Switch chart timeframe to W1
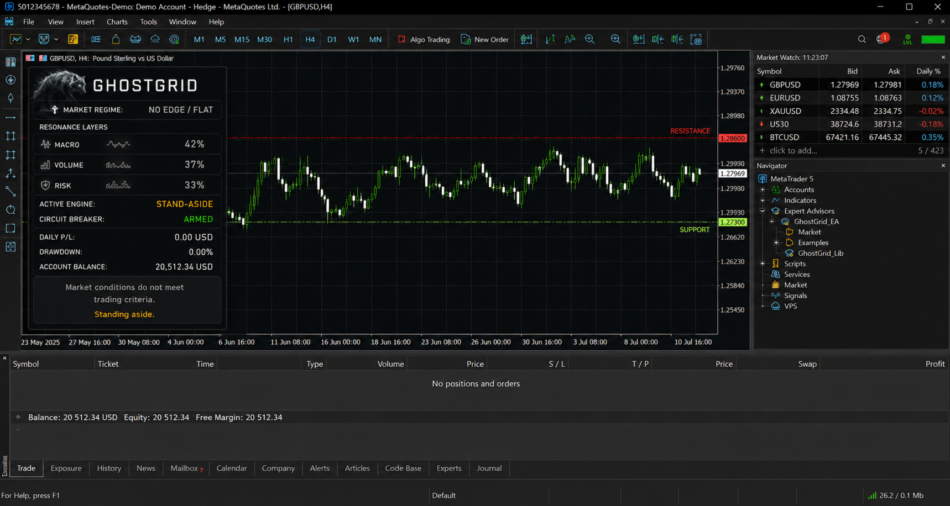 point(353,39)
